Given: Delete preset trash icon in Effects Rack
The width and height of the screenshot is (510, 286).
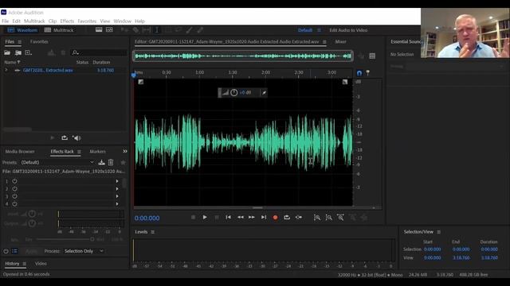Looking at the screenshot, I should tap(111, 162).
